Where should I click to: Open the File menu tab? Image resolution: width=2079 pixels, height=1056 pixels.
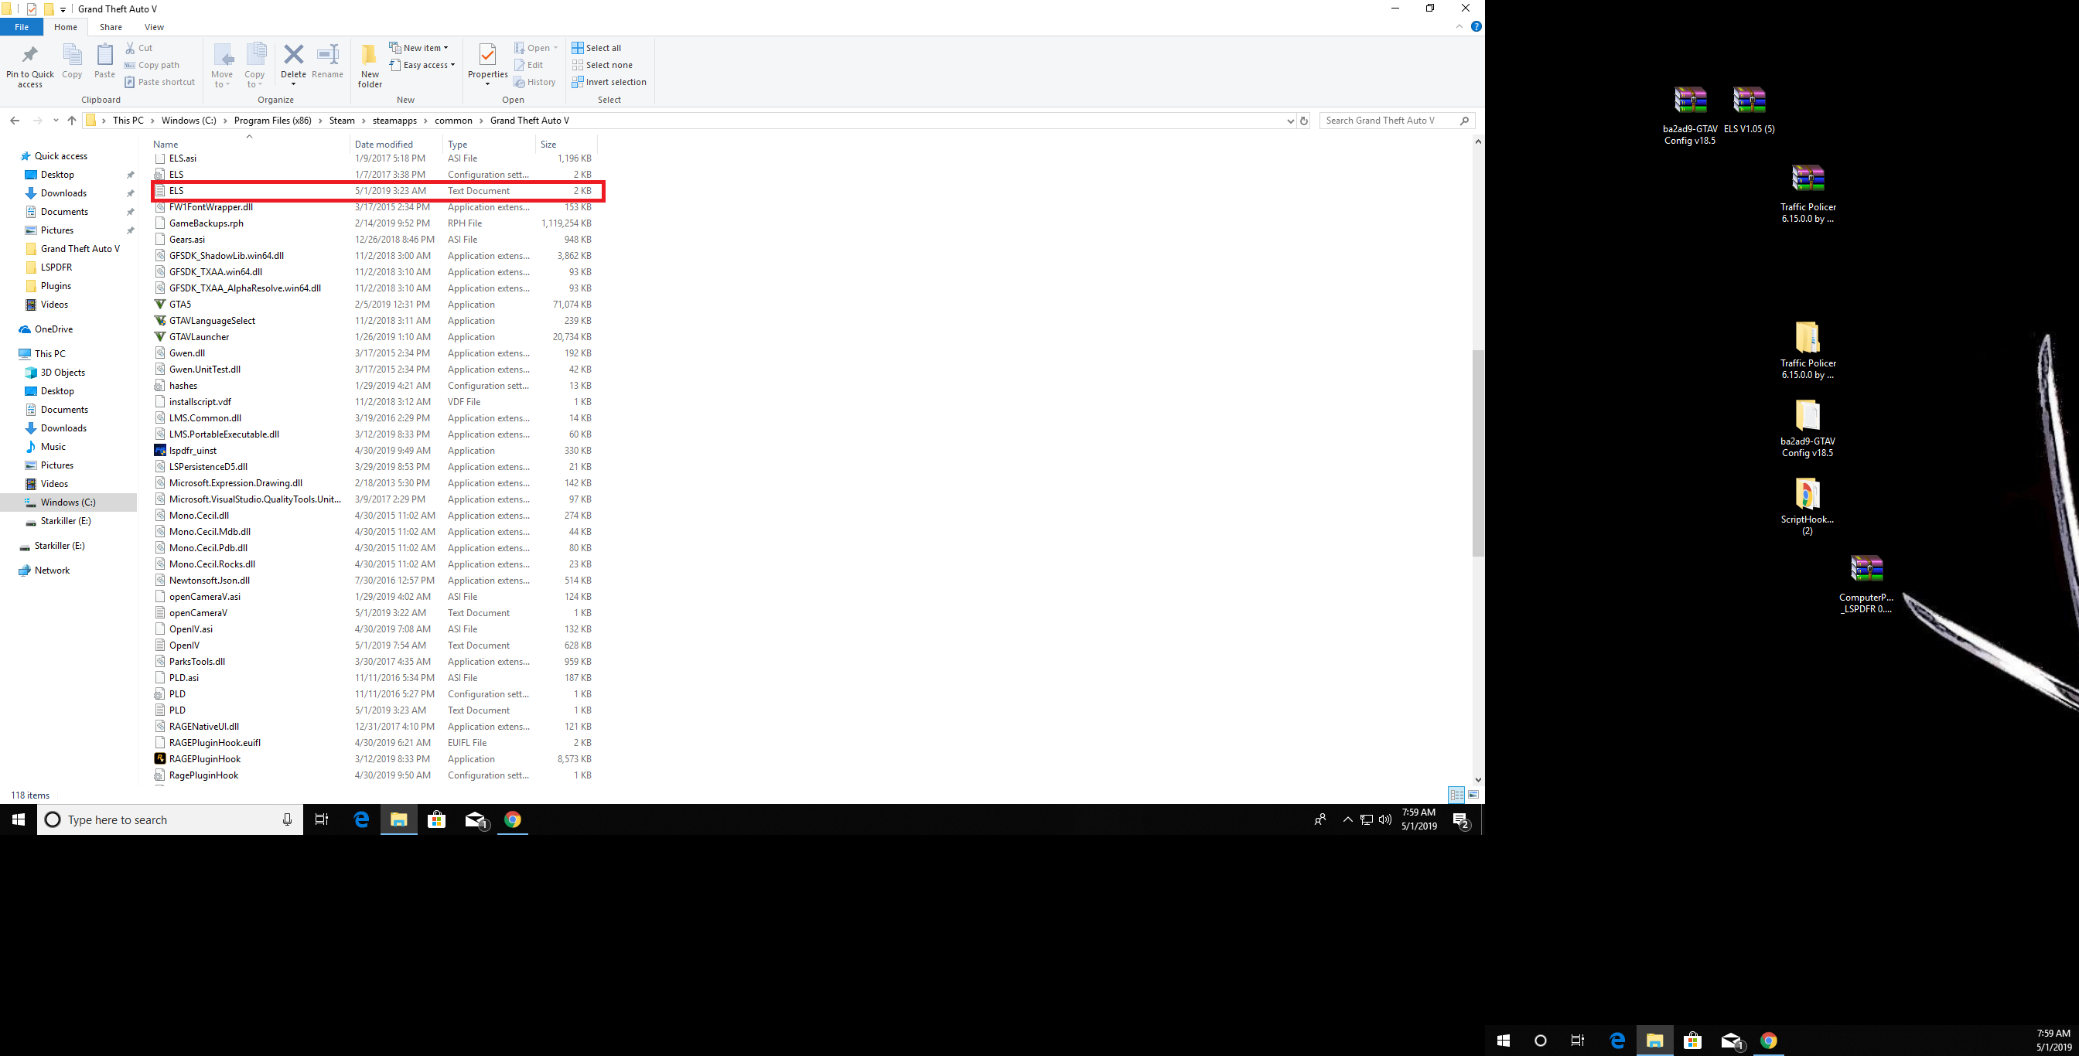22,26
